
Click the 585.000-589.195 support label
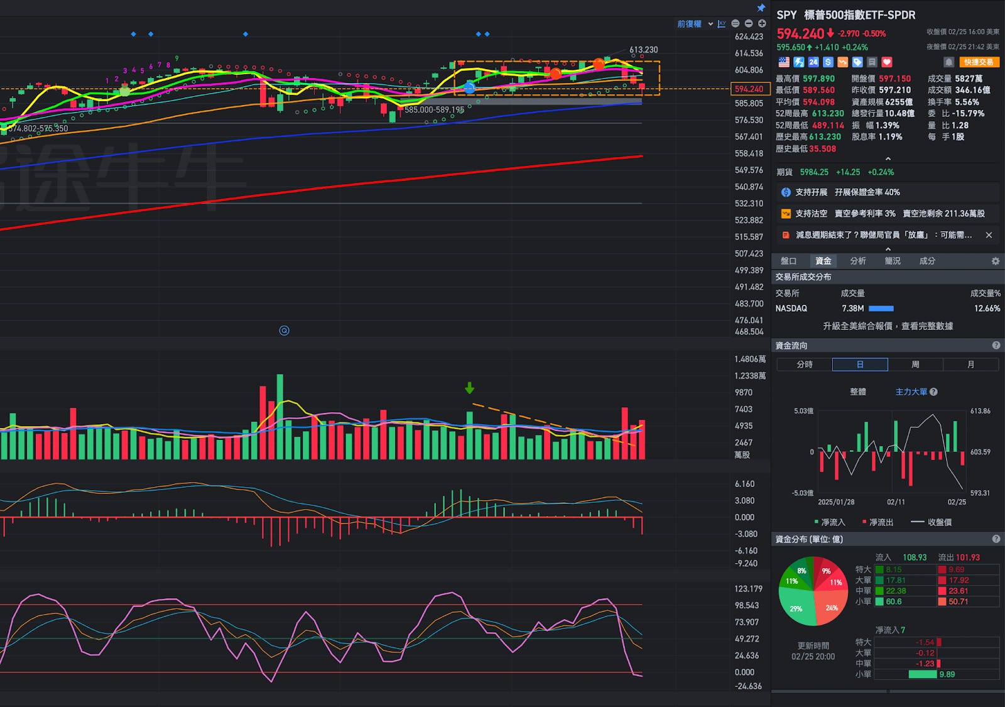435,110
